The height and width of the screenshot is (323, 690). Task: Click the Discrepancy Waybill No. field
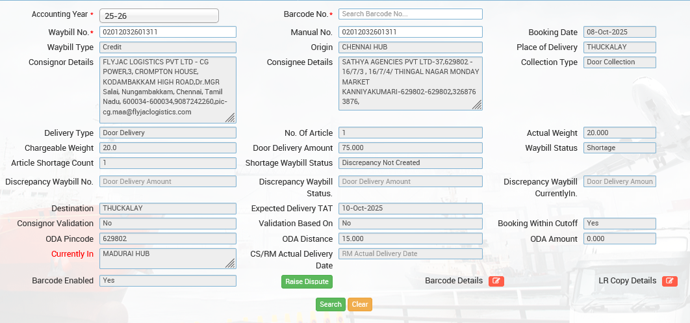168,181
